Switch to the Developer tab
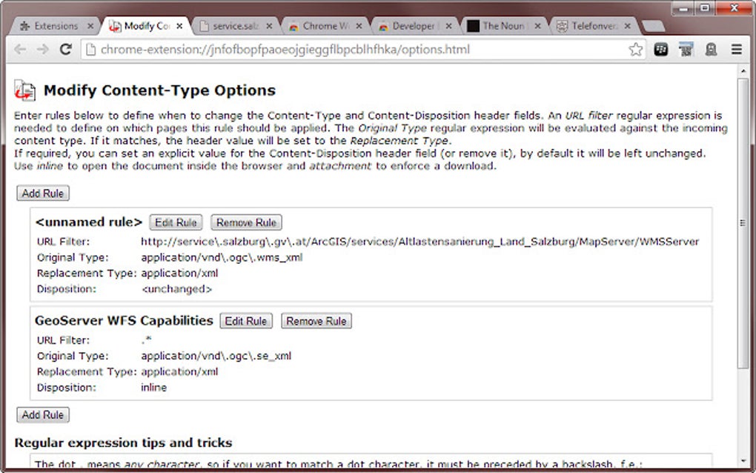The width and height of the screenshot is (756, 473). (x=414, y=26)
